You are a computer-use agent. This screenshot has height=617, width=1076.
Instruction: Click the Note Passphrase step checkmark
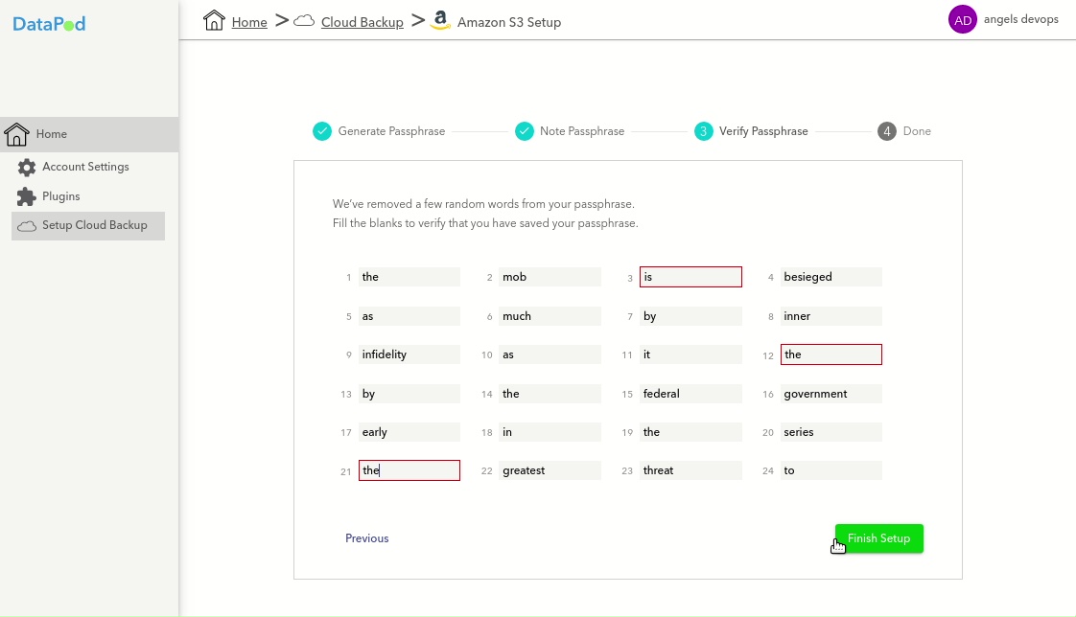tap(525, 131)
